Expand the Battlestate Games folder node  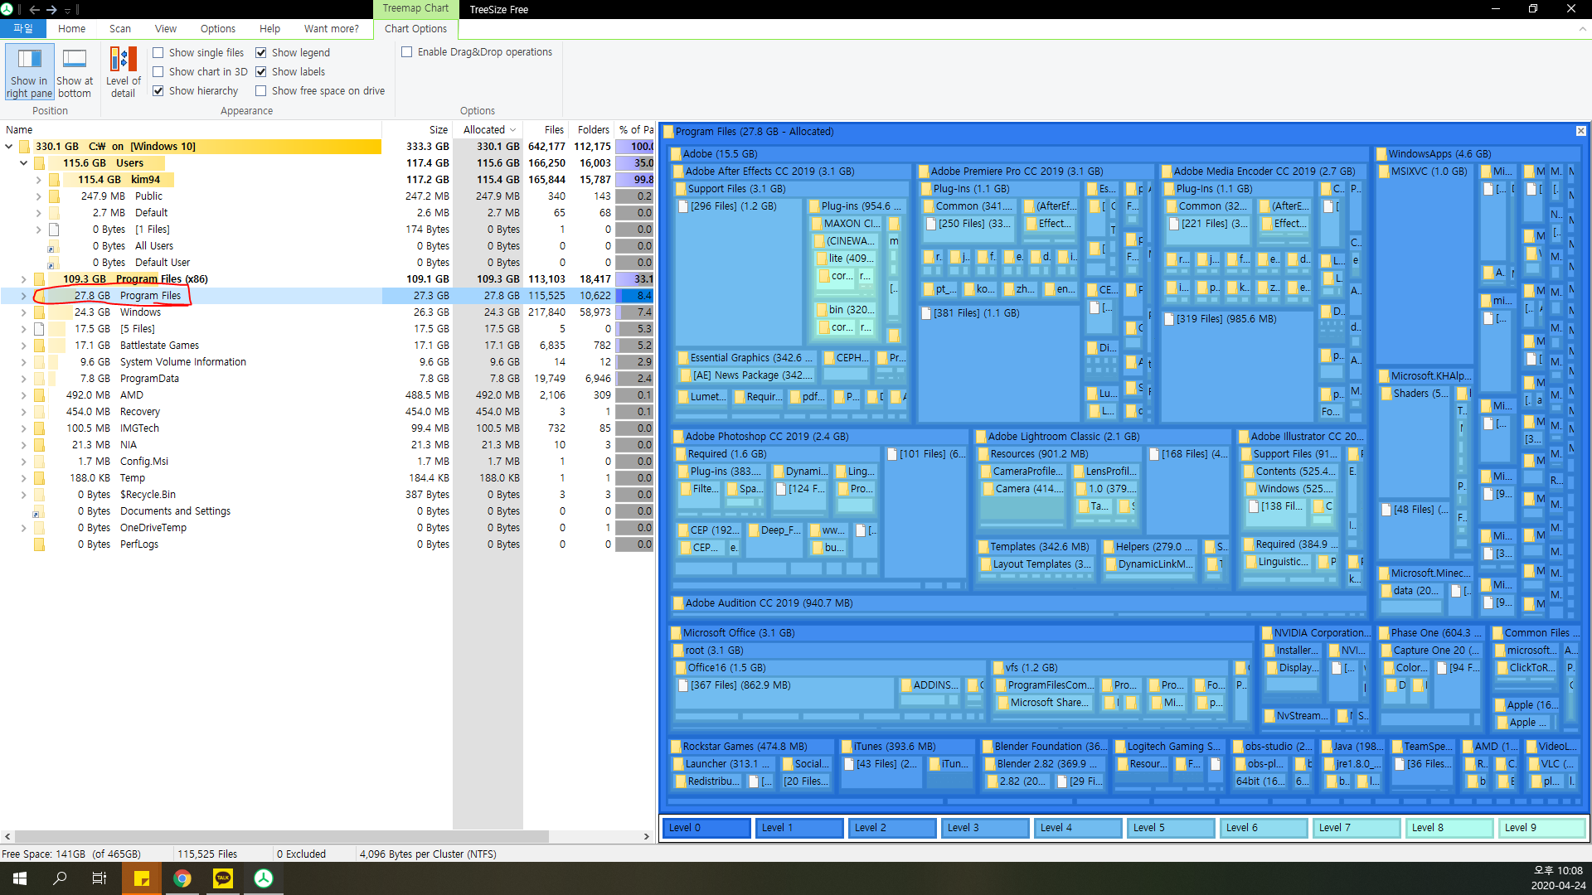tap(23, 346)
